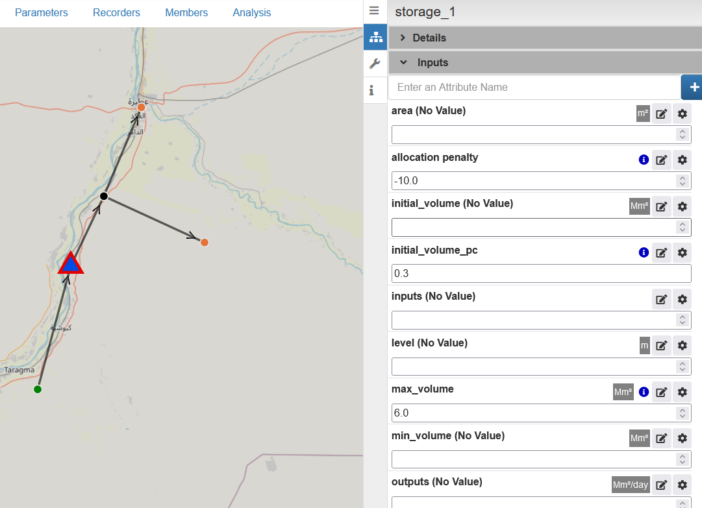The image size is (702, 508).
Task: Click info icon beside max_volume
Action: 644,392
